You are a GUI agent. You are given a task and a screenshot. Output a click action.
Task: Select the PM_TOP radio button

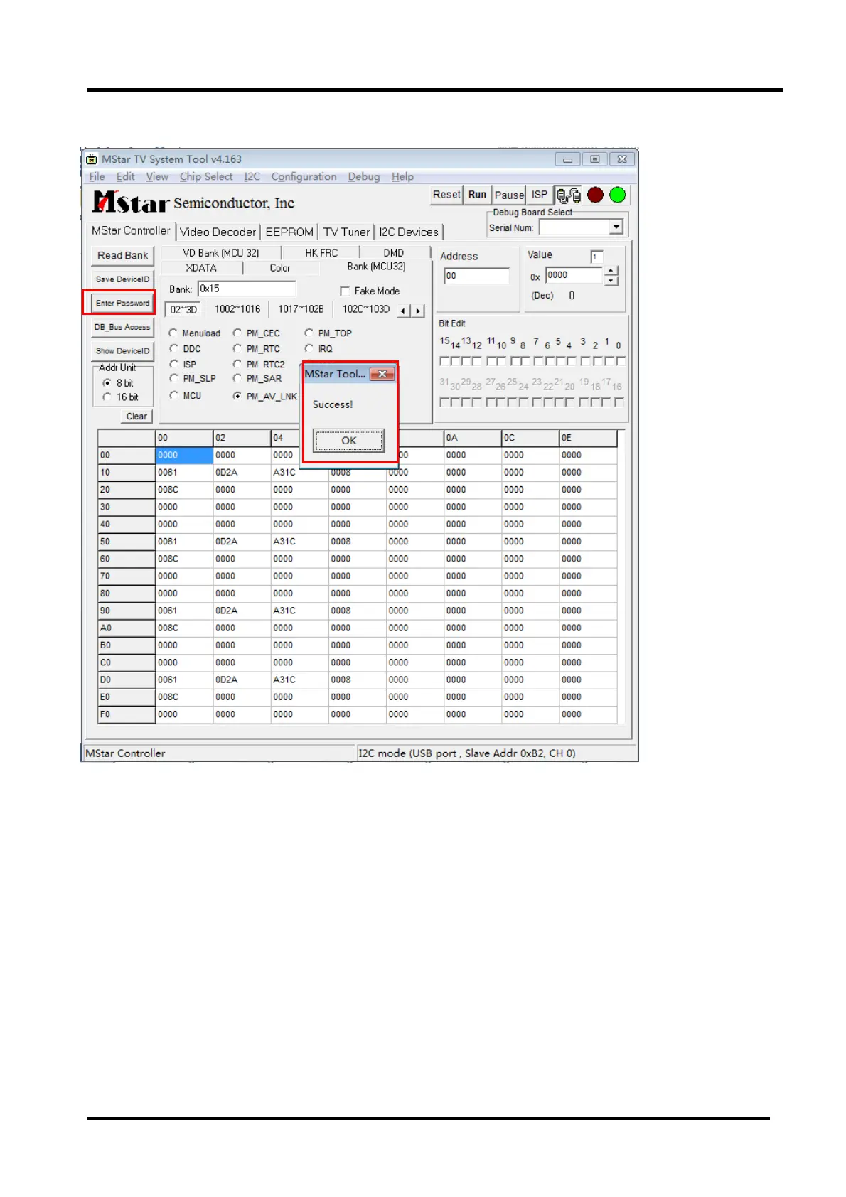(x=309, y=333)
